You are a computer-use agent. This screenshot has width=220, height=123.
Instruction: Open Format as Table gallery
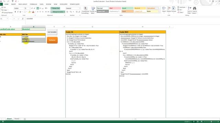click(x=93, y=10)
